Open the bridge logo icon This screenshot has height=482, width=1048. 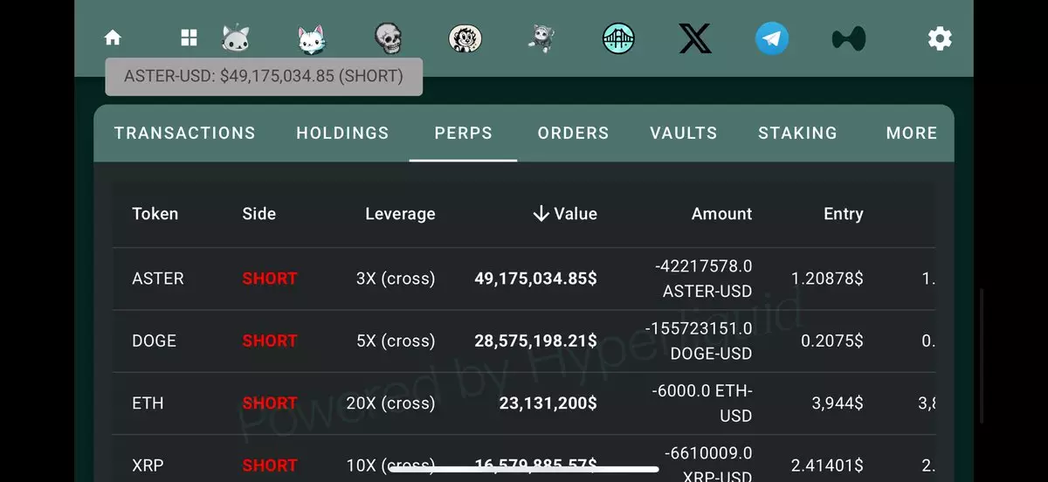618,38
